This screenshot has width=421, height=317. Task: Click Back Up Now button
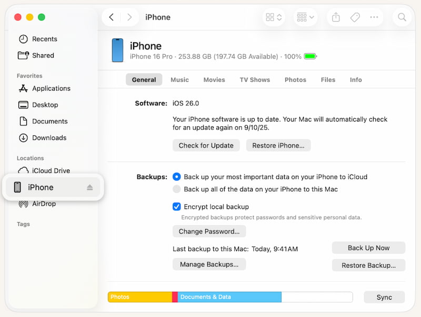369,247
